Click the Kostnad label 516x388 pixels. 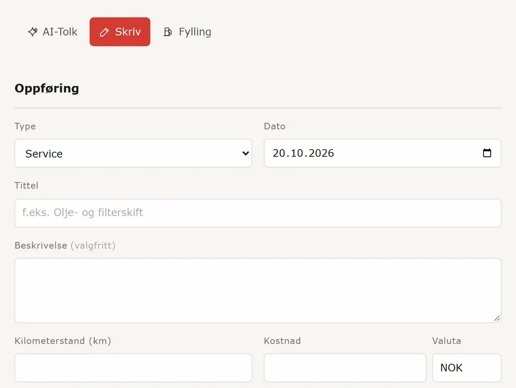pos(282,341)
